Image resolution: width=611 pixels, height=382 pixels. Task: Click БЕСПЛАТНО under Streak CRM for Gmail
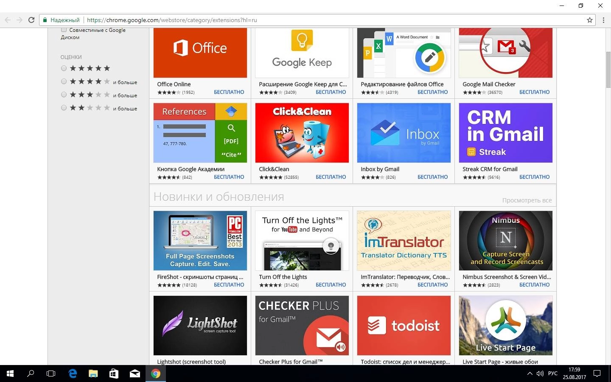coord(535,177)
